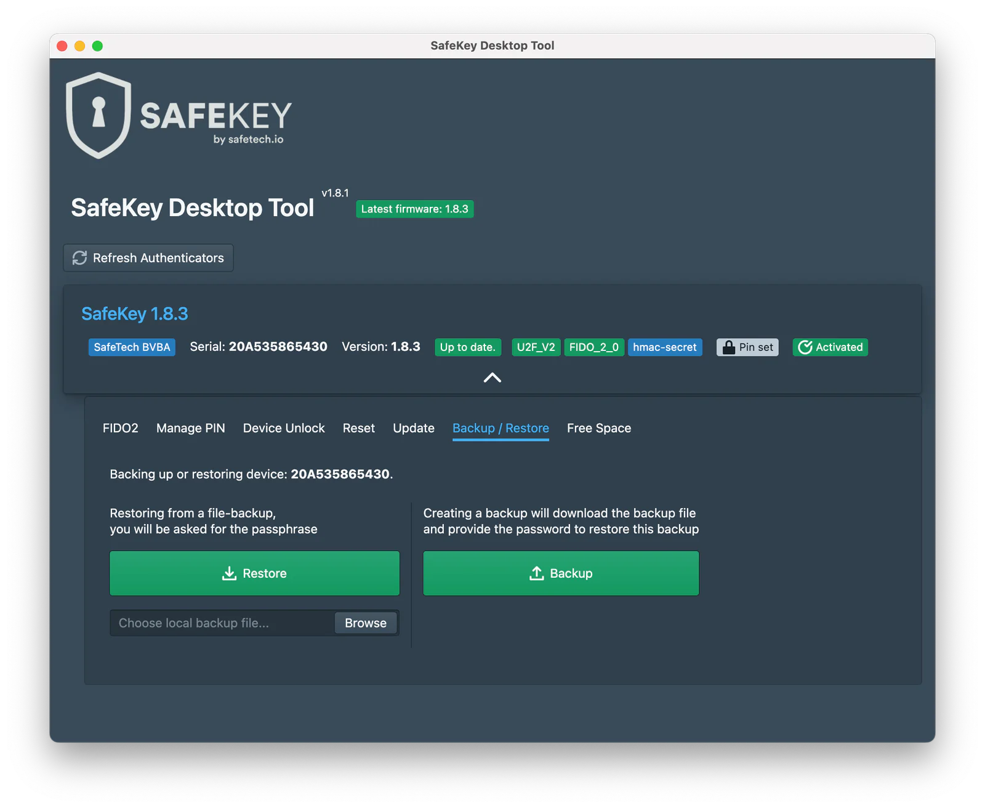Click the U2F_V2 protocol badge

(536, 347)
